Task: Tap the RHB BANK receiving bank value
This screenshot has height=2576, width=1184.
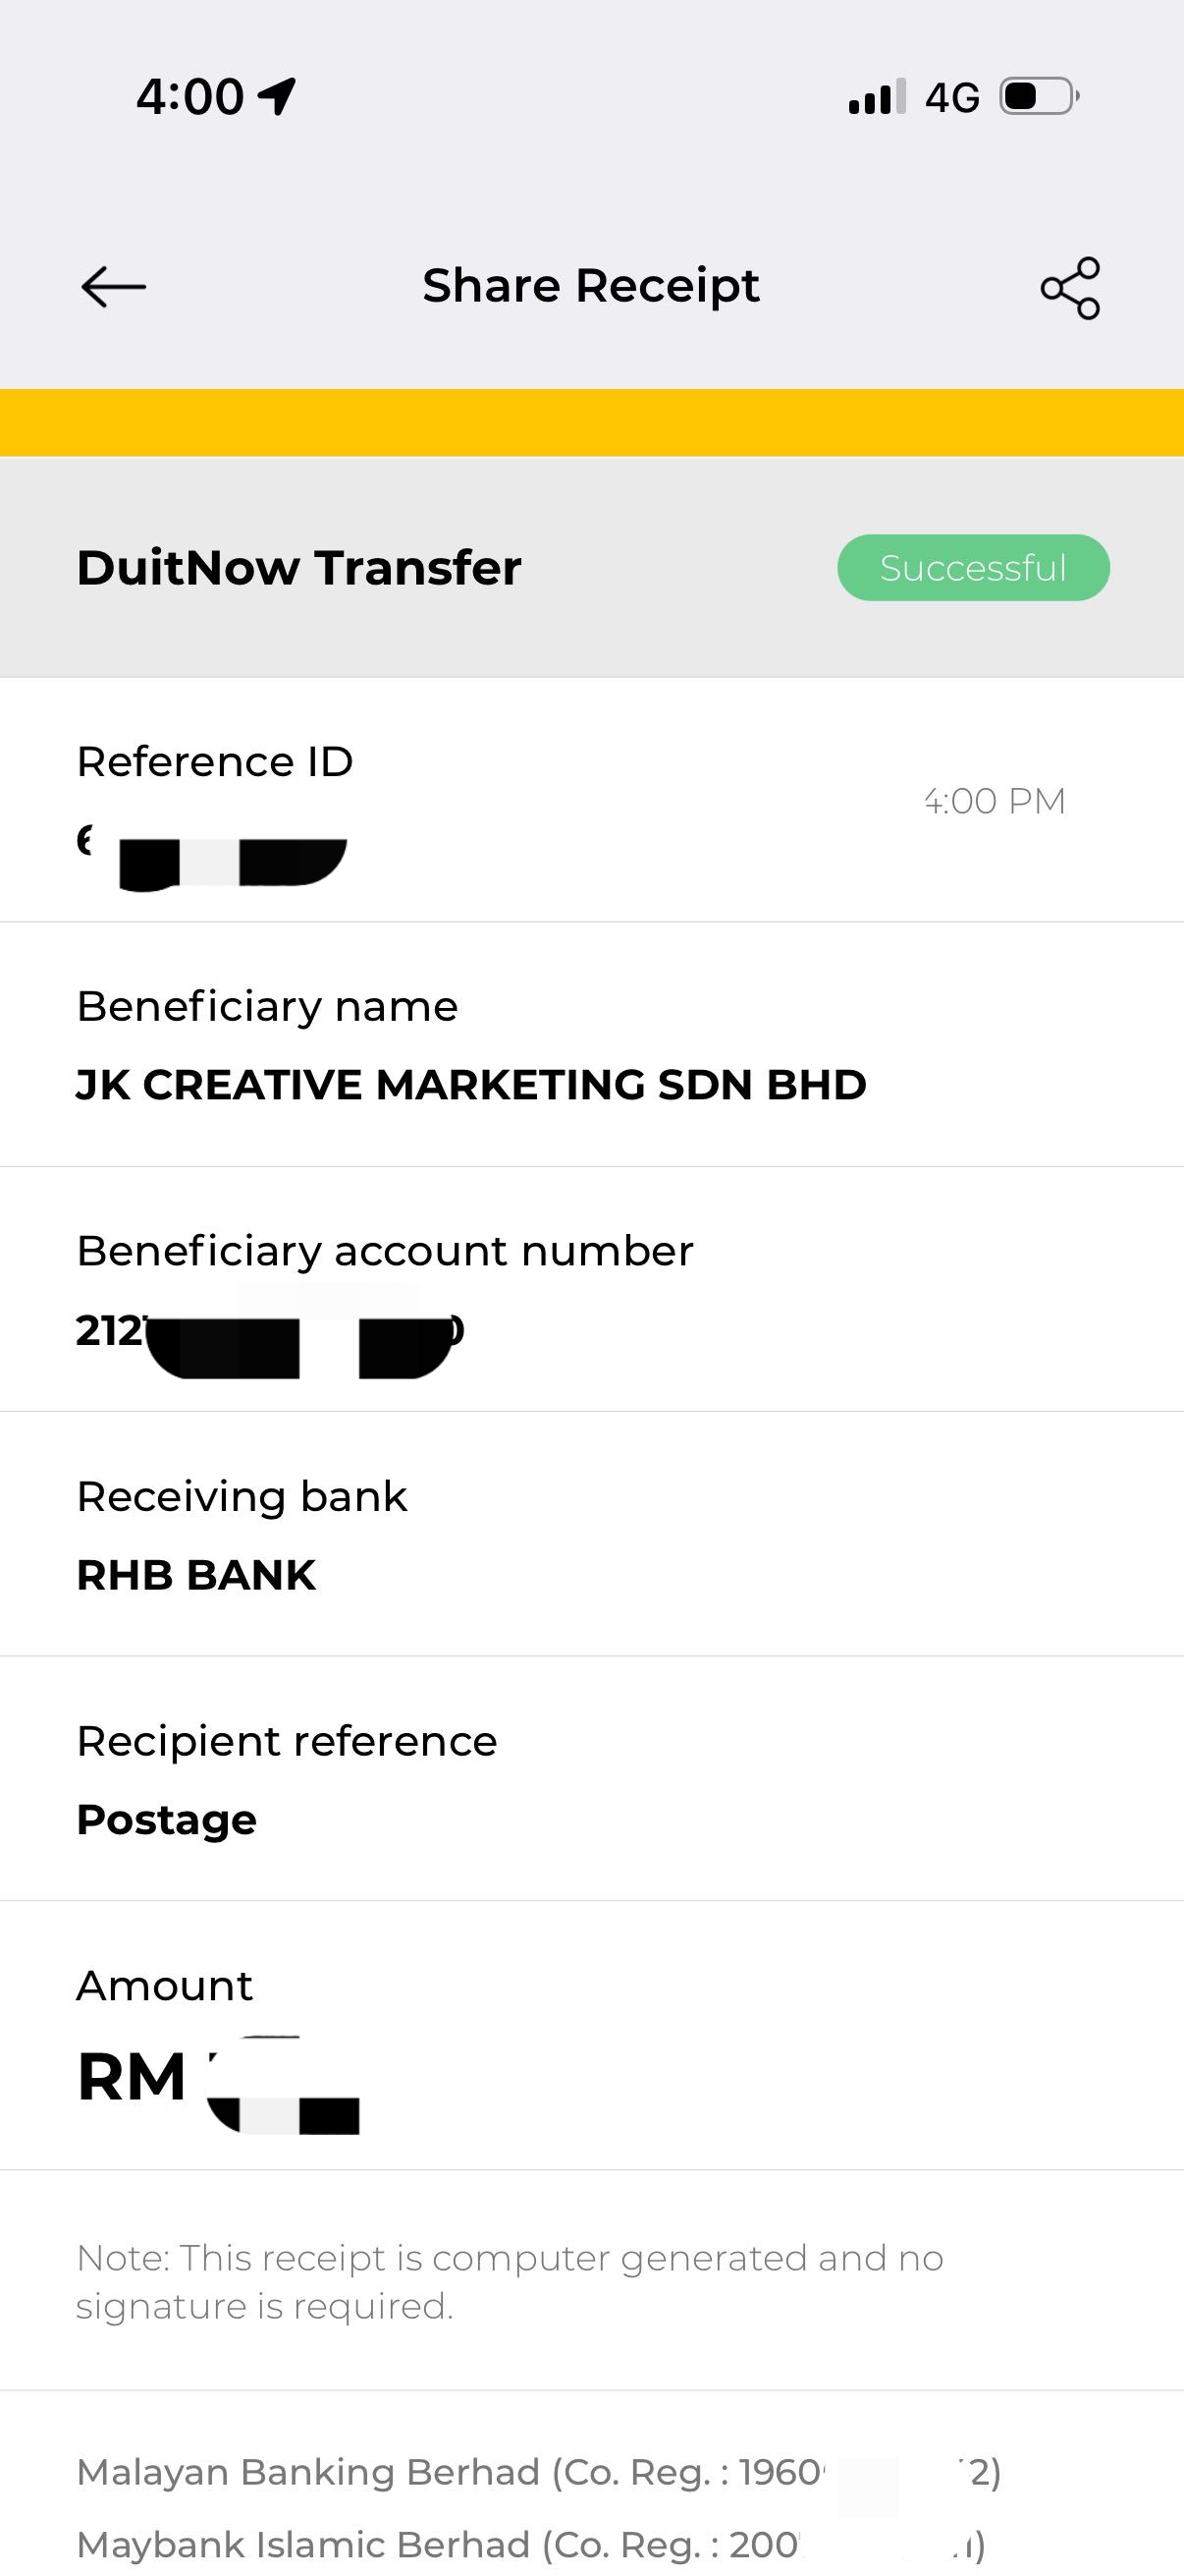Action: coord(195,1575)
